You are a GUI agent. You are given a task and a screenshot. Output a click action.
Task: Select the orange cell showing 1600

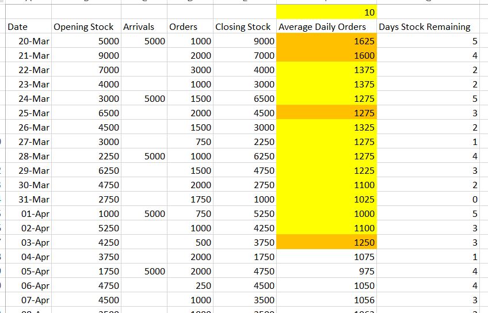coord(326,55)
